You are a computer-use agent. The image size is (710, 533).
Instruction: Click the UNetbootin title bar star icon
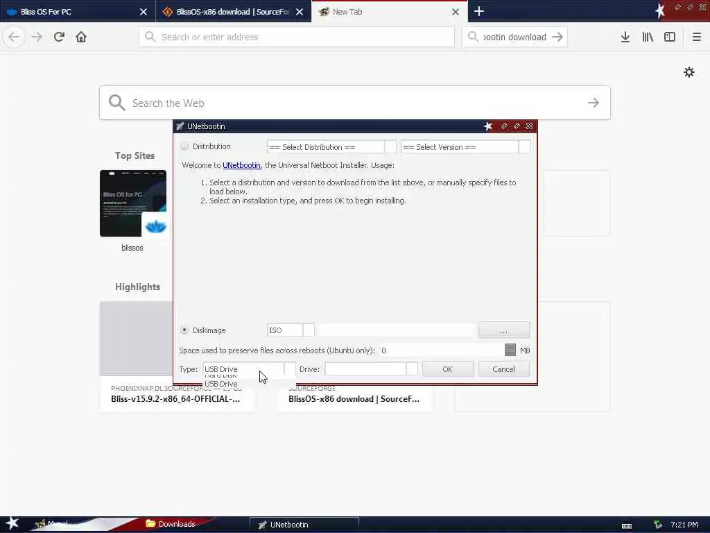pyautogui.click(x=487, y=126)
